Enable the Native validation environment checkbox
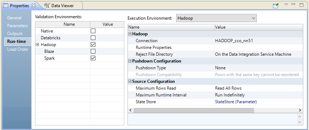Screen dimensions: 309x130 93,31
